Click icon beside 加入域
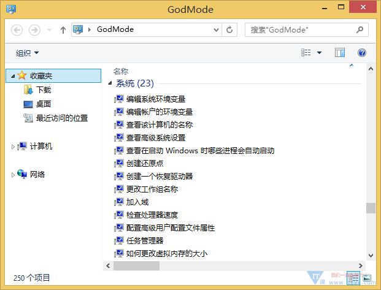Image resolution: width=381 pixels, height=290 pixels. tap(119, 202)
